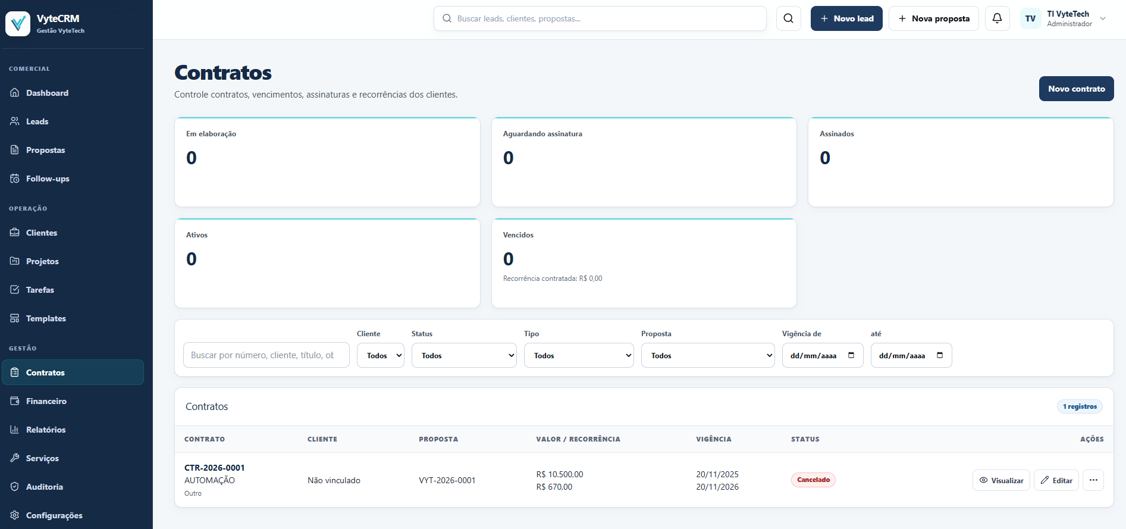Click the Serviços wrench icon
1126x529 pixels.
(15, 458)
